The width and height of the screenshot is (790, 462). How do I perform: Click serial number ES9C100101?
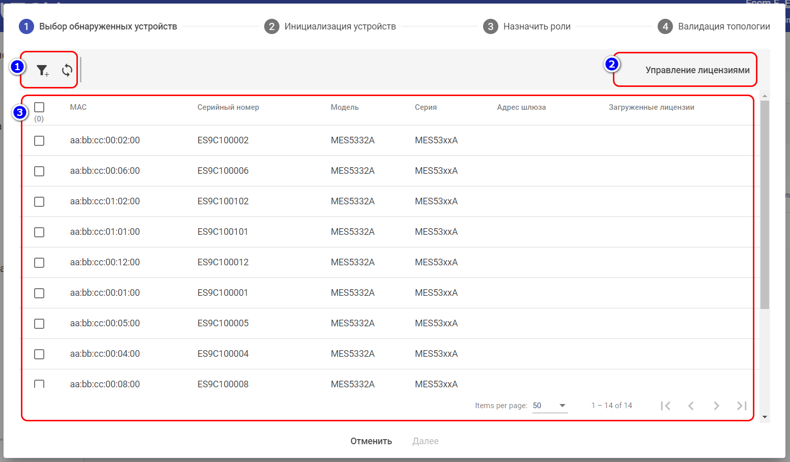pyautogui.click(x=223, y=232)
